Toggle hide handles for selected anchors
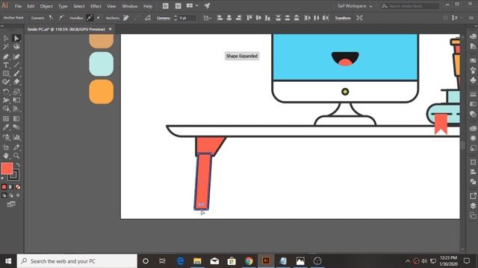The image size is (478, 268). tap(98, 18)
